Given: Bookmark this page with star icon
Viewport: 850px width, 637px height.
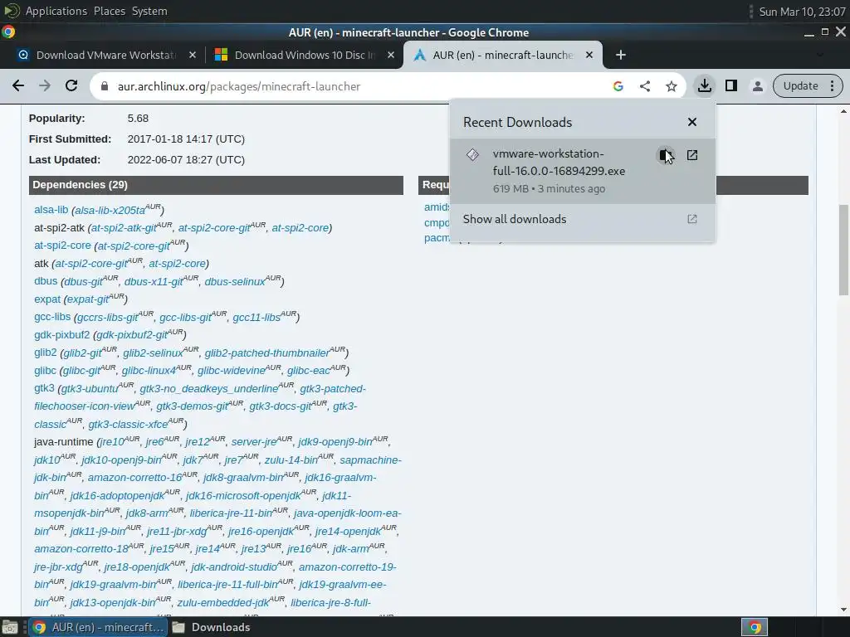Looking at the screenshot, I should pos(671,86).
